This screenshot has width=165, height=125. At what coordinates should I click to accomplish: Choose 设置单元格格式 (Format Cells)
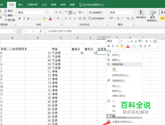click(124, 122)
